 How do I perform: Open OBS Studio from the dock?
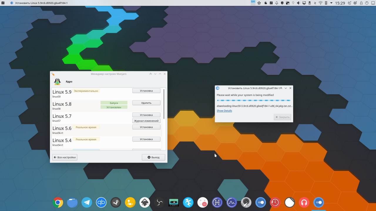pyautogui.click(x=159, y=202)
